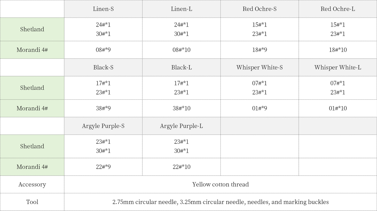
Task: Click the Black-S header cell
Action: pos(103,67)
